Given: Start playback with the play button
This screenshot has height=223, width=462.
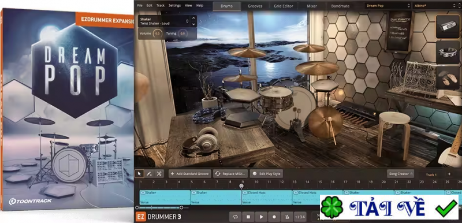Looking at the screenshot, I should (262, 217).
